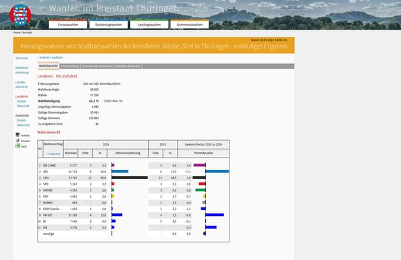Click the Gültige Stimmen row label
This screenshot has height=260, width=401.
(49, 119)
